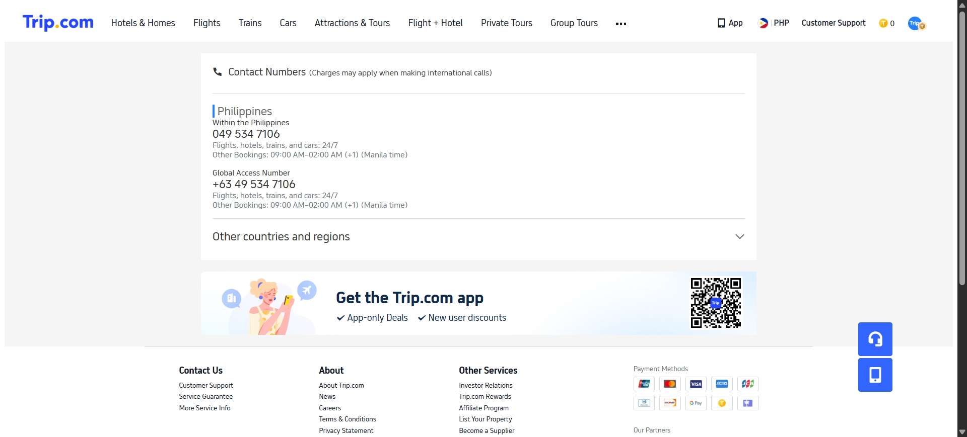Click the Philippines flag language icon
967x437 pixels.
pos(763,23)
